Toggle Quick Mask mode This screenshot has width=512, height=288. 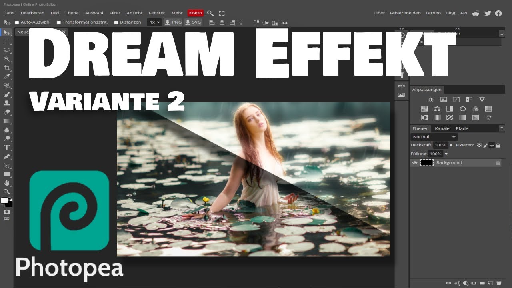(7, 211)
